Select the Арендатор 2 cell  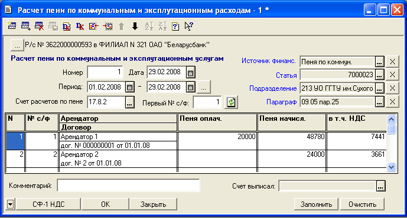tap(118, 154)
